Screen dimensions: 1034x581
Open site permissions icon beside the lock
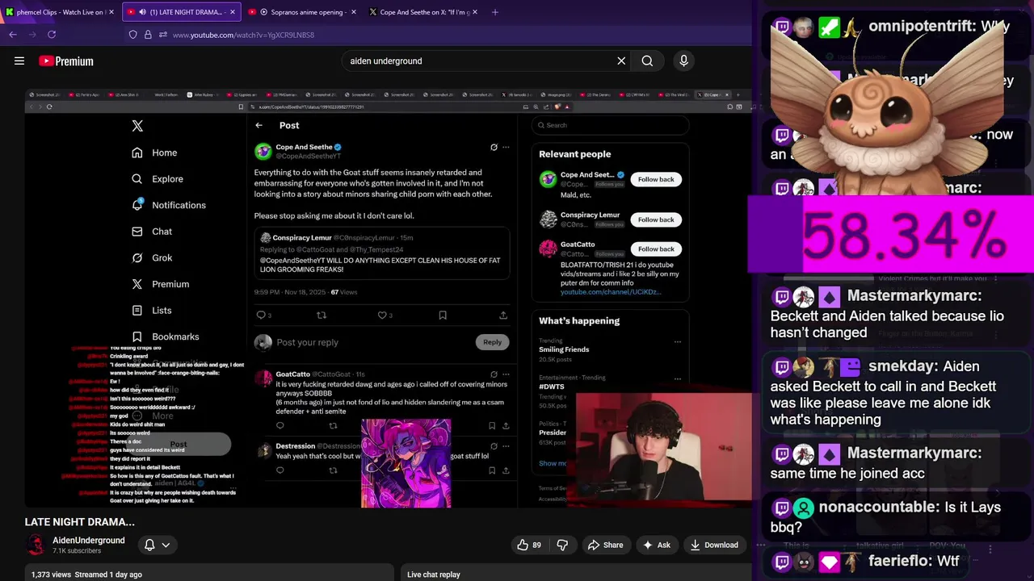click(162, 35)
